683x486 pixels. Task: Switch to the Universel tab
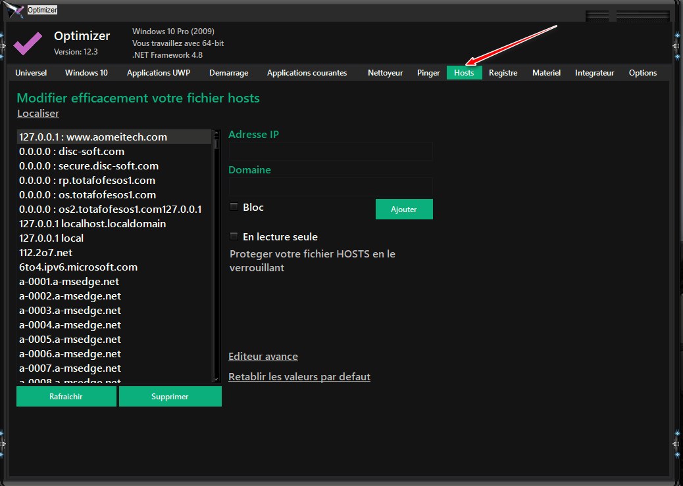31,73
